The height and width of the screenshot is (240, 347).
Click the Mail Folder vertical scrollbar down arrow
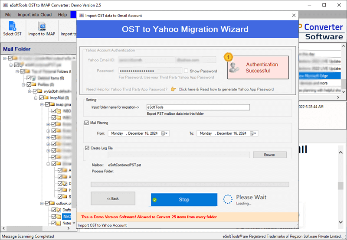pos(74,223)
